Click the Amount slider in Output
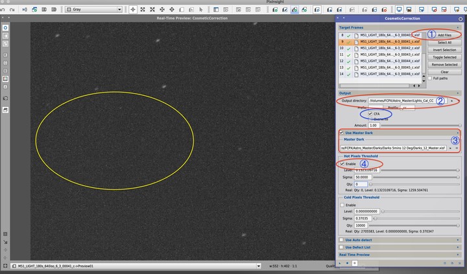 [421, 125]
